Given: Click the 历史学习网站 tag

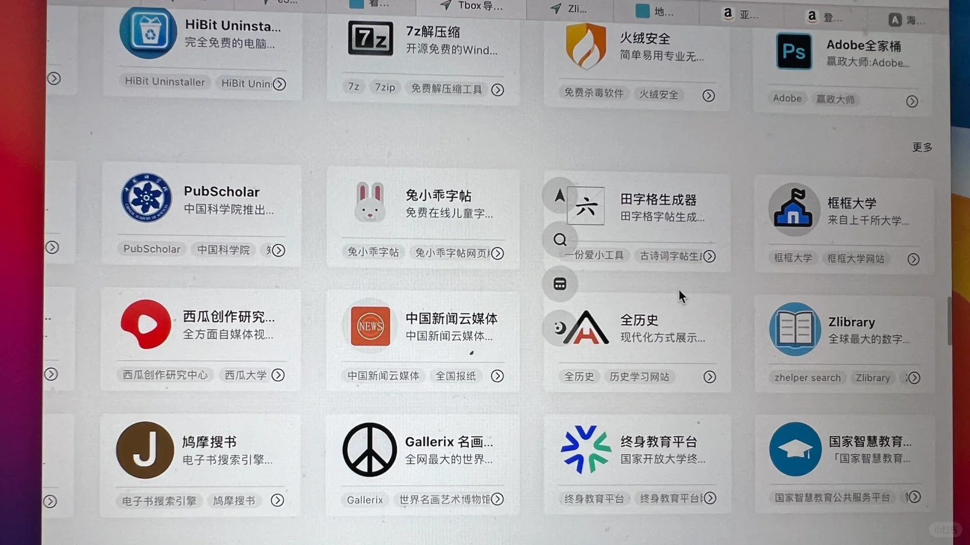Looking at the screenshot, I should pos(639,377).
